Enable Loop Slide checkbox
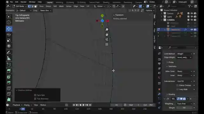 pos(177,89)
